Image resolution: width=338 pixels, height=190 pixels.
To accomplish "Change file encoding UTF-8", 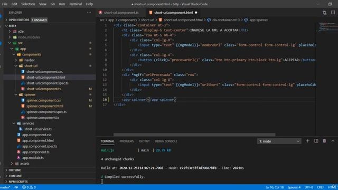I will (x=308, y=187).
